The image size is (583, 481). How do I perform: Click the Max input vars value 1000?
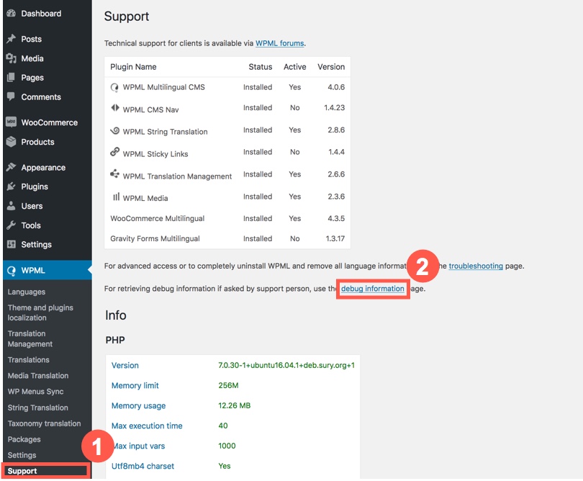pos(227,446)
